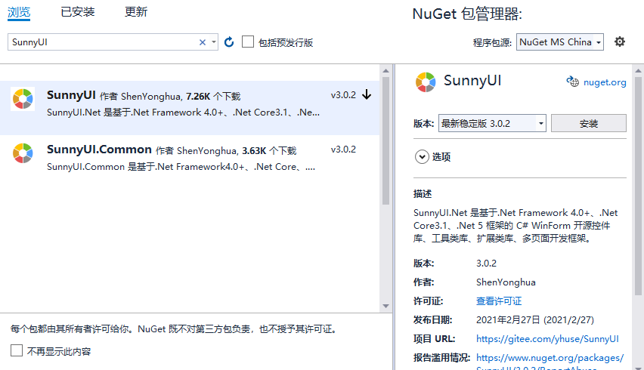Switch to the Installed tab
The width and height of the screenshot is (644, 370).
click(78, 12)
